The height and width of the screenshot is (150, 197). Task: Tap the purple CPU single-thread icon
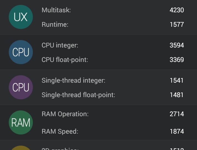coord(21,87)
